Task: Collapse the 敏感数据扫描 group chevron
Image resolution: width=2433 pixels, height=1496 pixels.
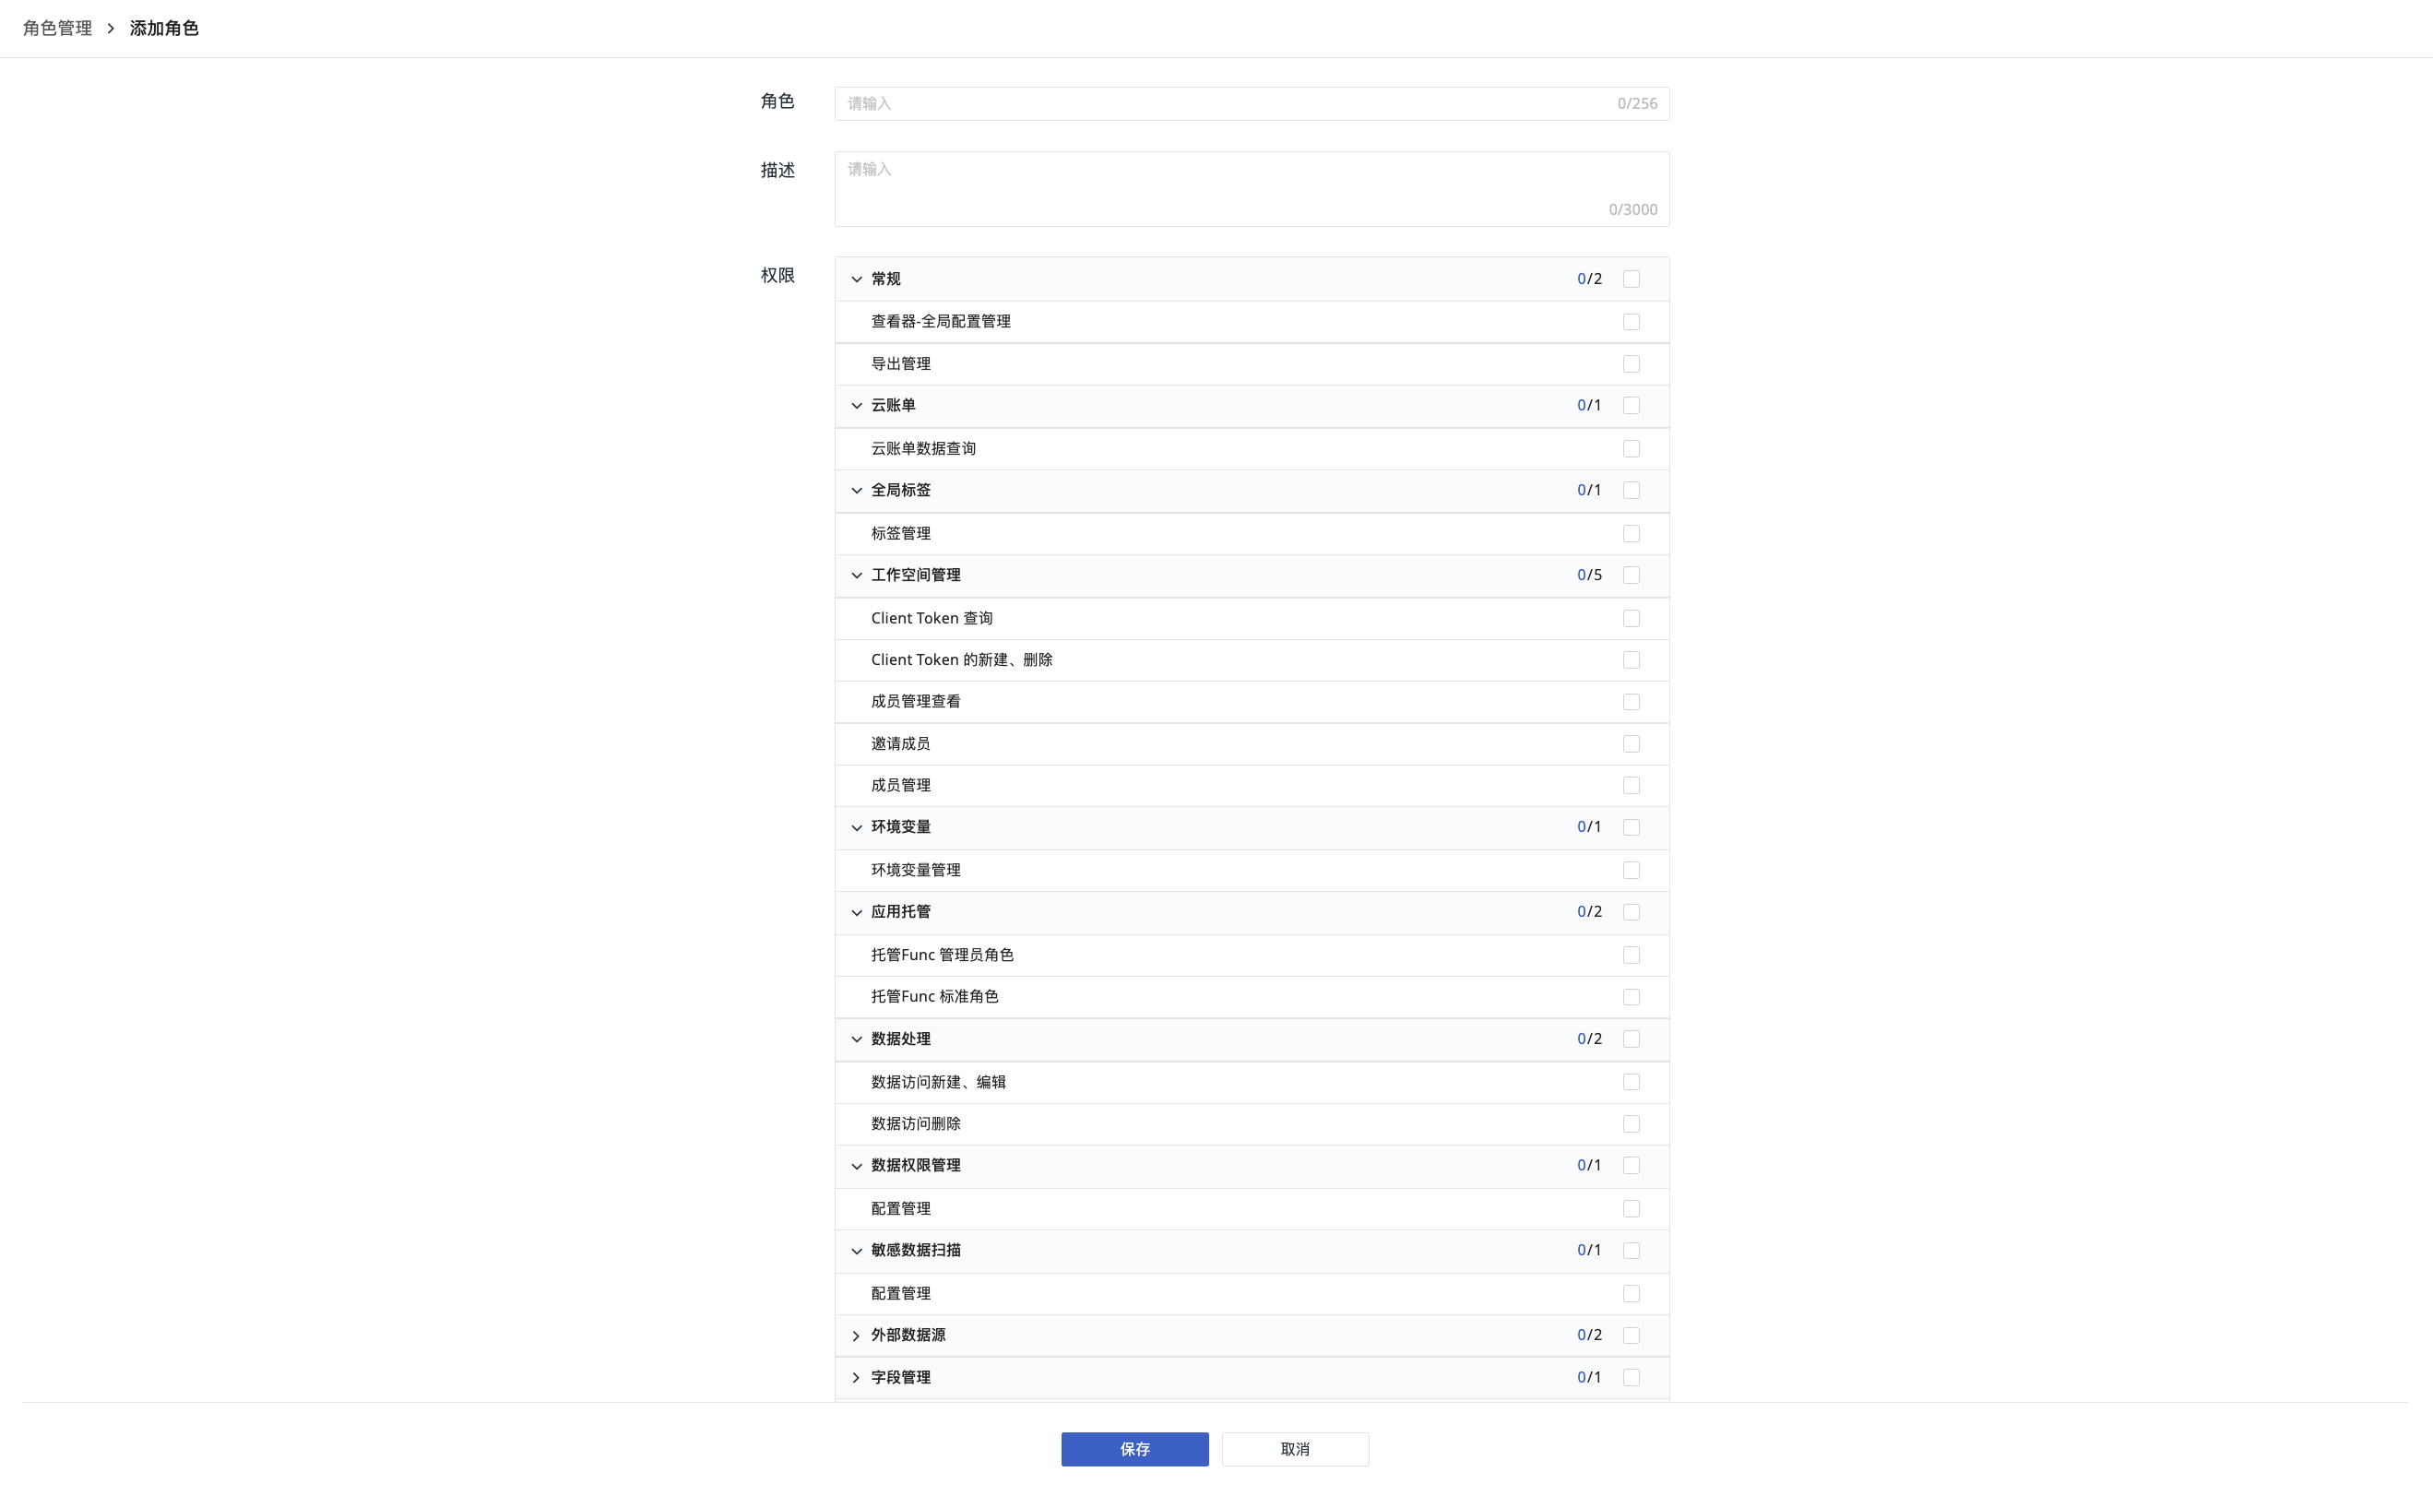Action: tap(857, 1251)
